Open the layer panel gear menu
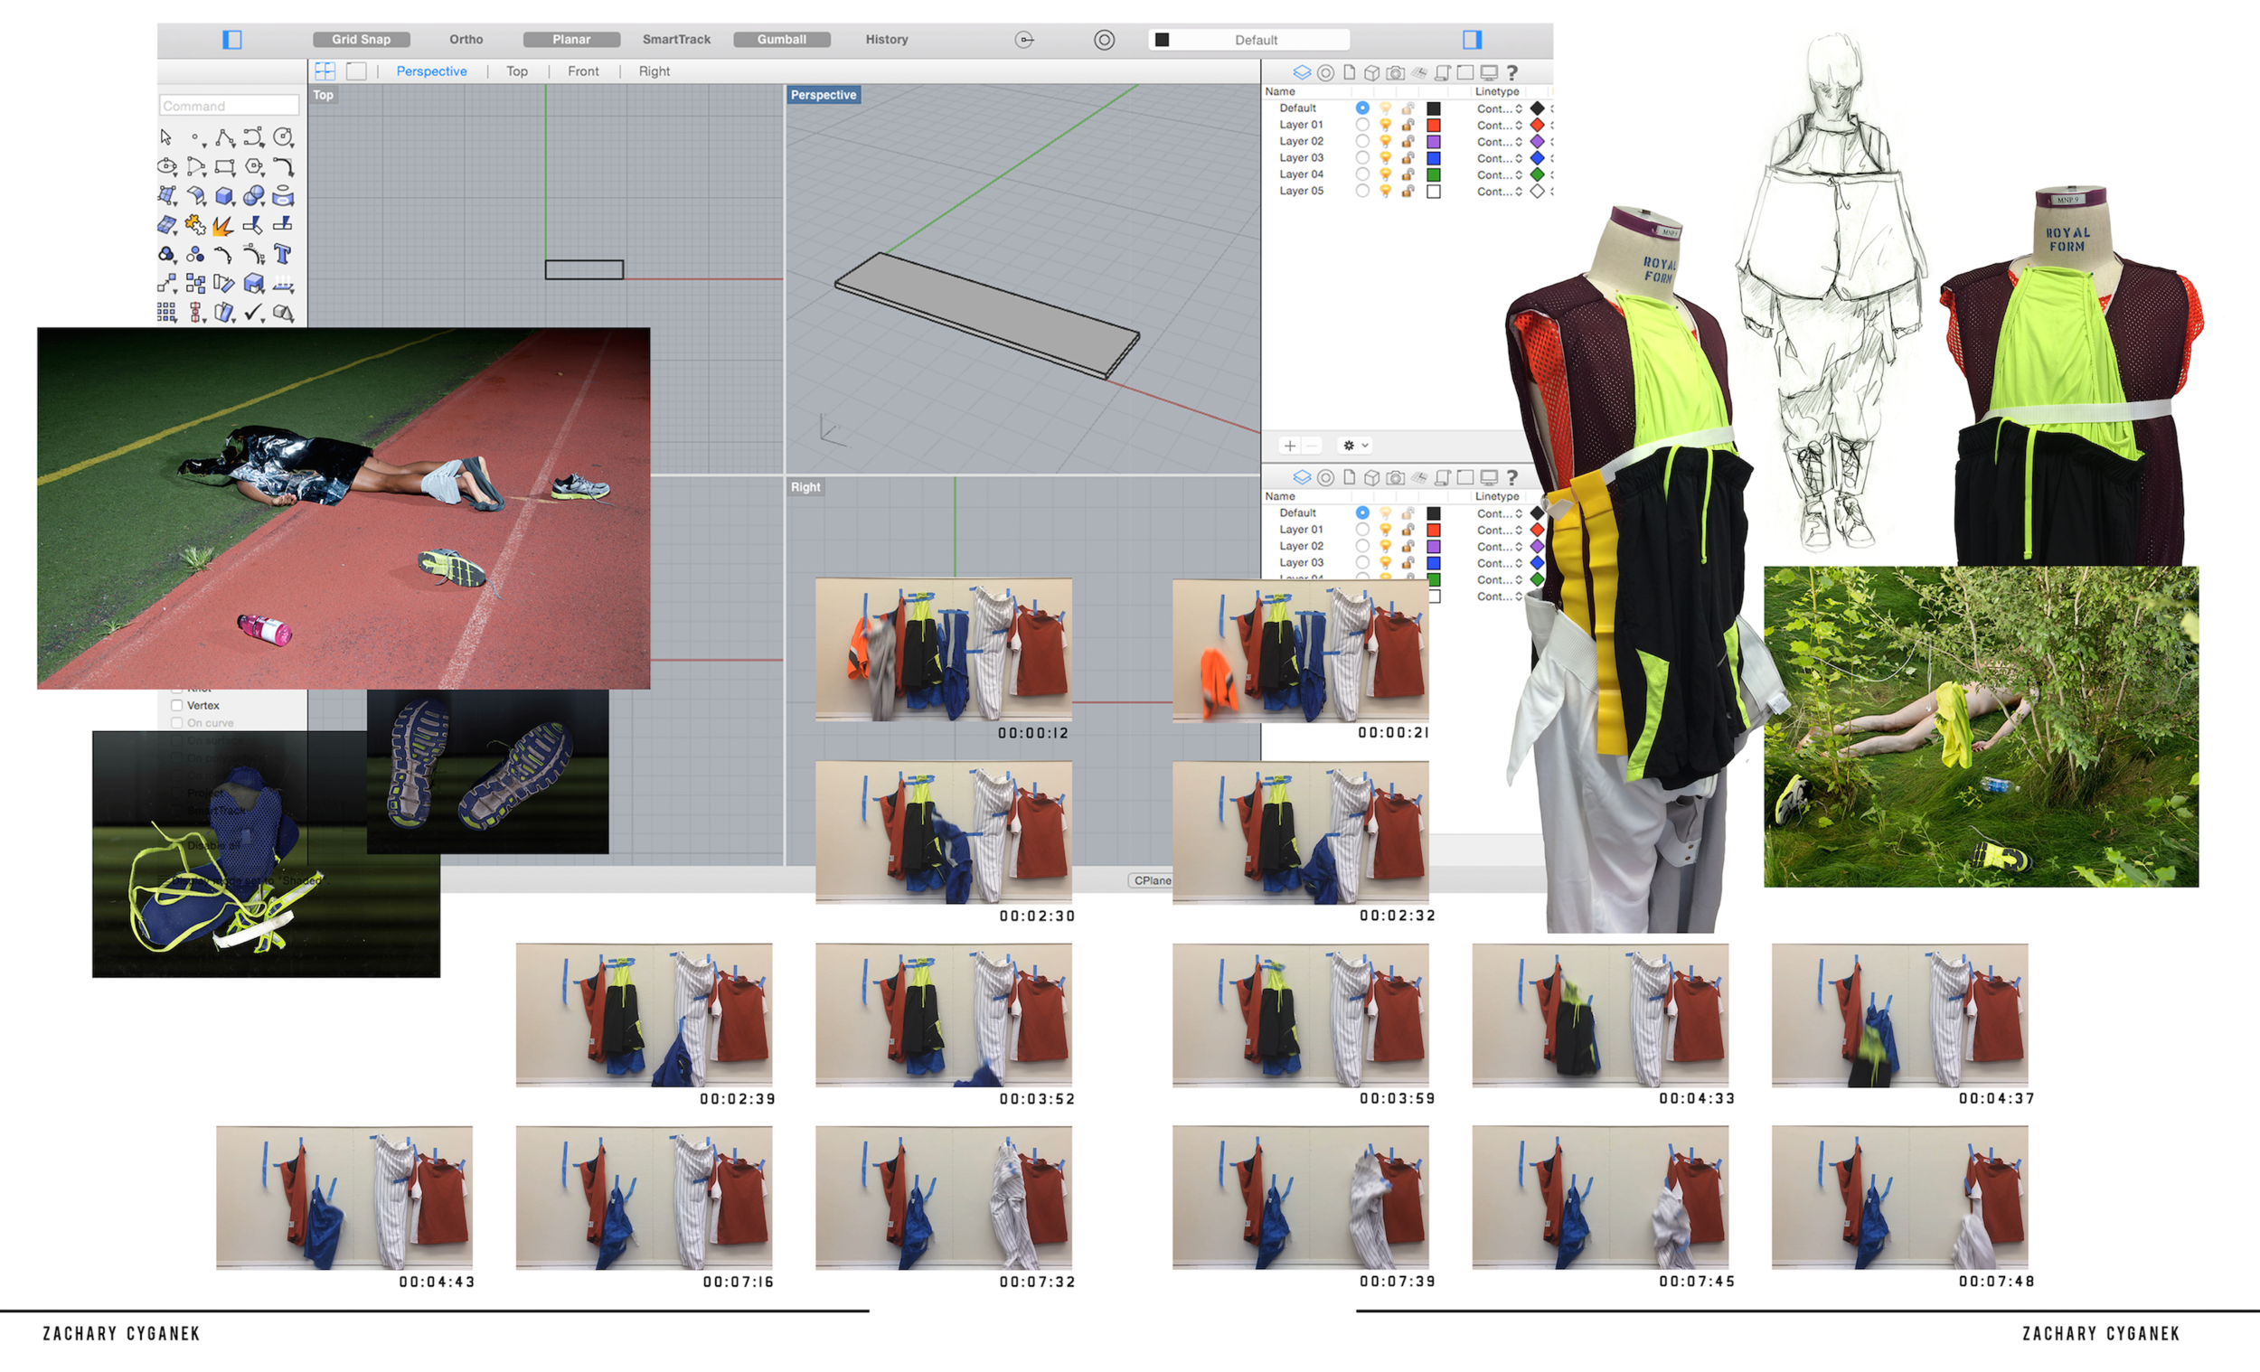This screenshot has width=2260, height=1372. pyautogui.click(x=1355, y=446)
